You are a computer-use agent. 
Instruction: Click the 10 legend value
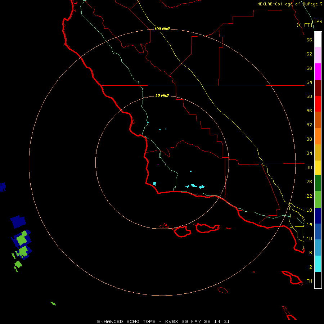click(x=309, y=238)
